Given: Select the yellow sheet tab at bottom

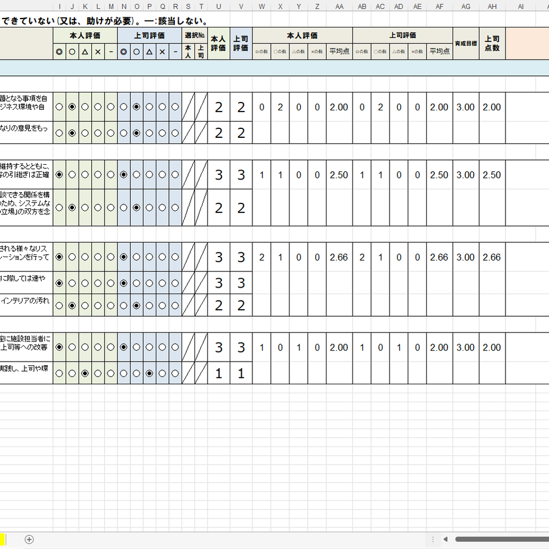Looking at the screenshot, I should (x=2, y=539).
